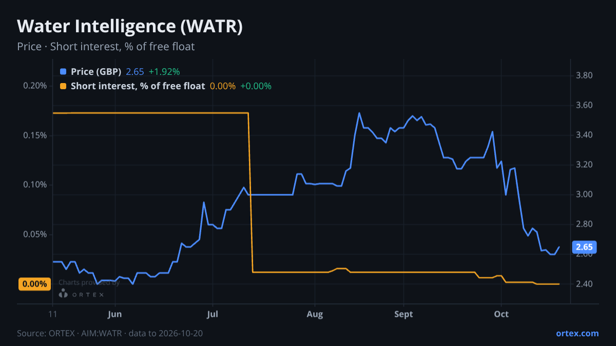
Task: Click the Sept x-axis label
Action: coord(403,314)
